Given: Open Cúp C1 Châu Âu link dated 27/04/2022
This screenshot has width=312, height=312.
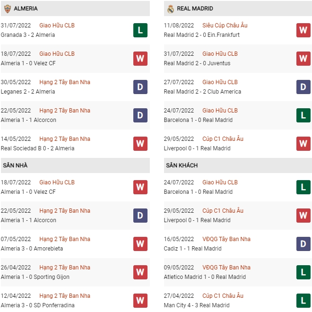Looking at the screenshot, I should click(x=223, y=296).
